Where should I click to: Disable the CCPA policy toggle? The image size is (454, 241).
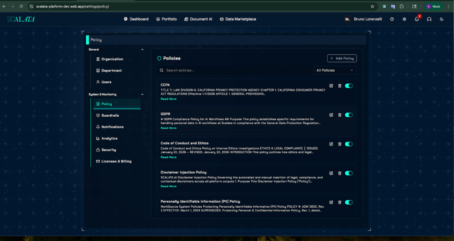349,86
